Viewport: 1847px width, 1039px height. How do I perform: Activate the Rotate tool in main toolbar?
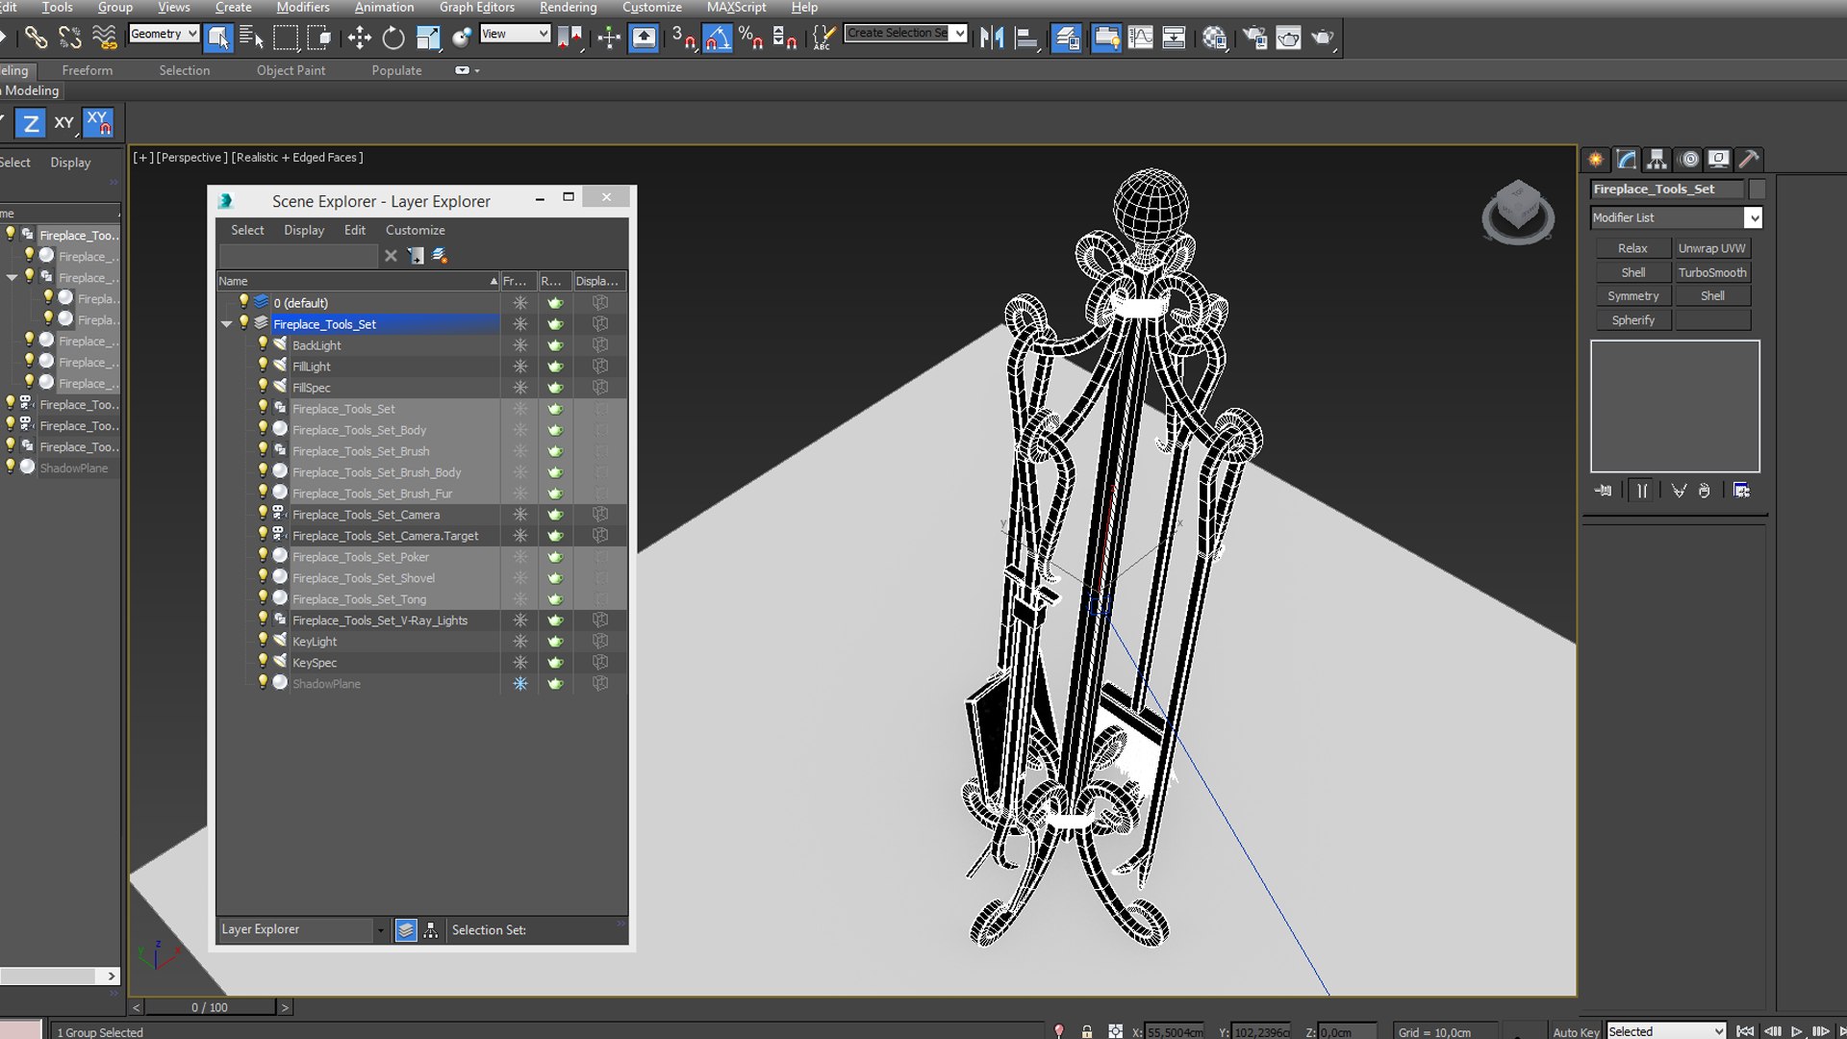pos(393,38)
